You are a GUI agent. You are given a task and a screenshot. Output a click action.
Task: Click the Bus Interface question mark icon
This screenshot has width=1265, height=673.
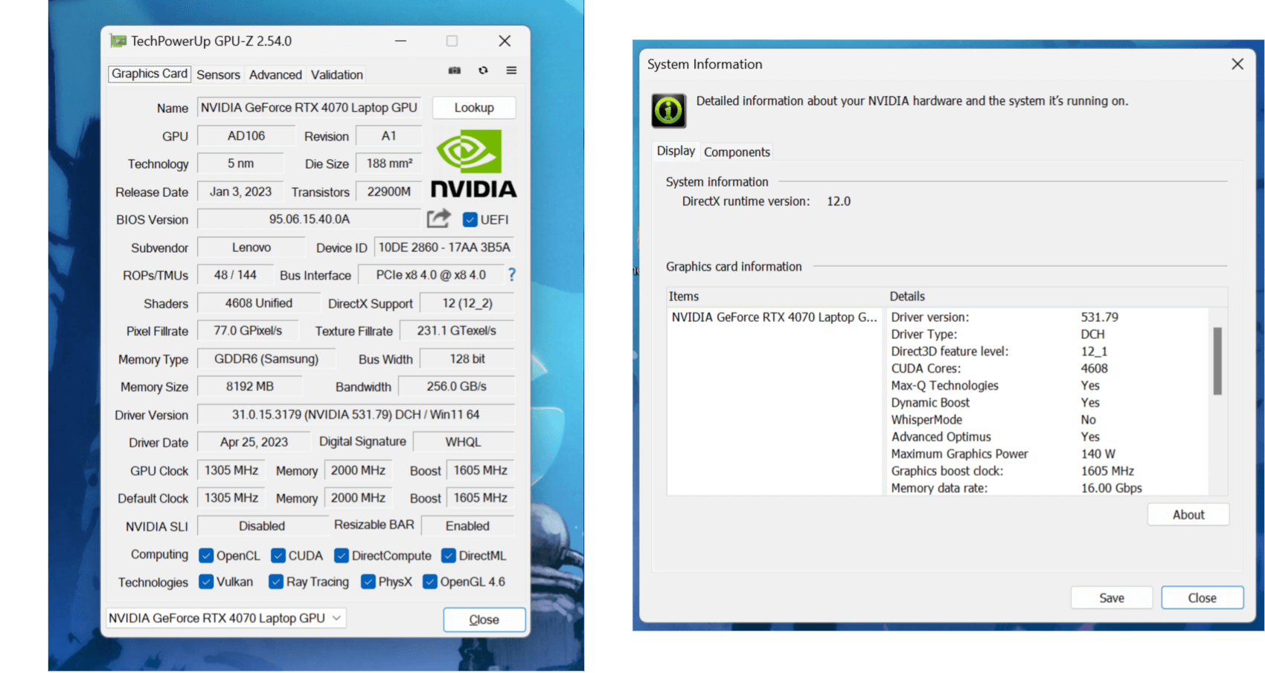click(511, 274)
